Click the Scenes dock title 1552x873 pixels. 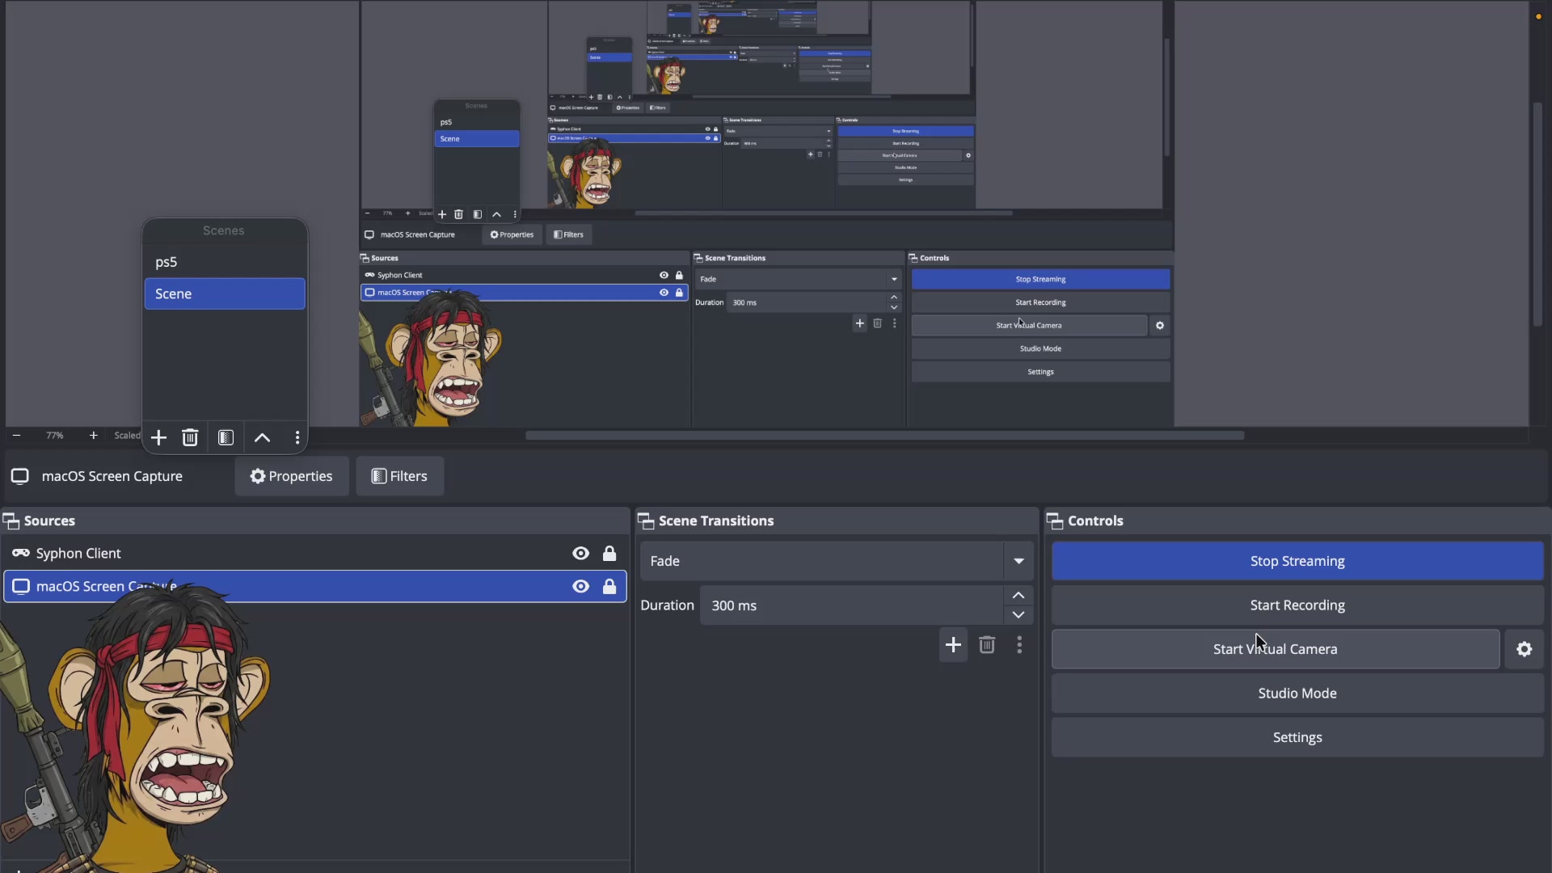click(x=224, y=230)
